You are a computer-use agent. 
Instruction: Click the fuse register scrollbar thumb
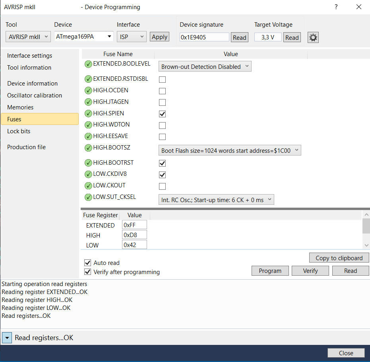[x=366, y=226]
